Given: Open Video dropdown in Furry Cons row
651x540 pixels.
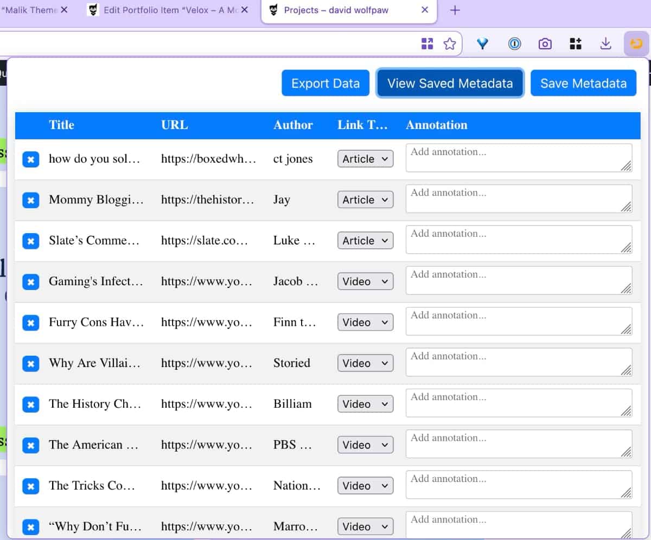Looking at the screenshot, I should click(365, 322).
